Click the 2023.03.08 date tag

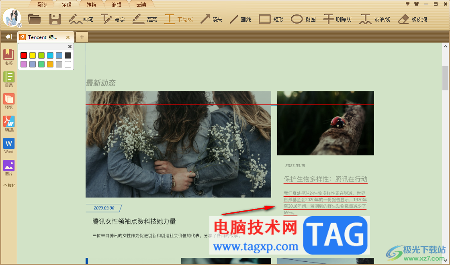pyautogui.click(x=104, y=208)
